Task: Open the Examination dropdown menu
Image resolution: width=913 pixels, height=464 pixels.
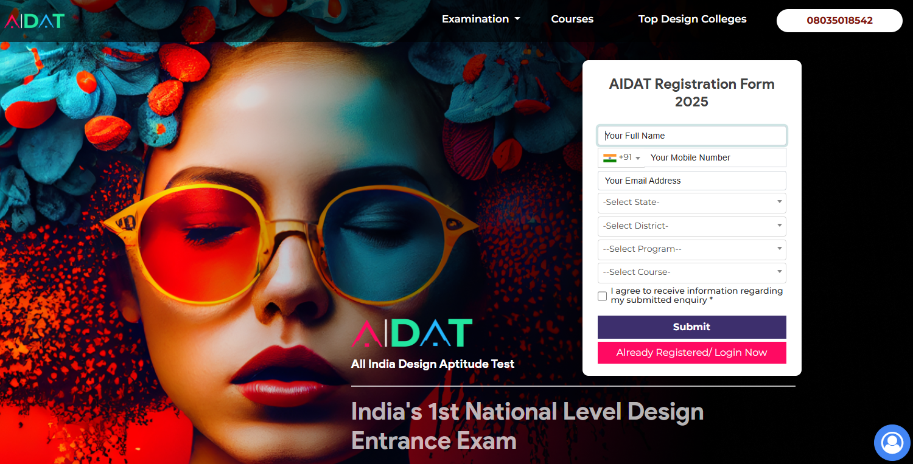Action: (481, 19)
